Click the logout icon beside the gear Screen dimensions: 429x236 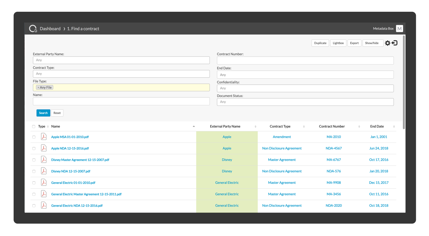pyautogui.click(x=394, y=43)
